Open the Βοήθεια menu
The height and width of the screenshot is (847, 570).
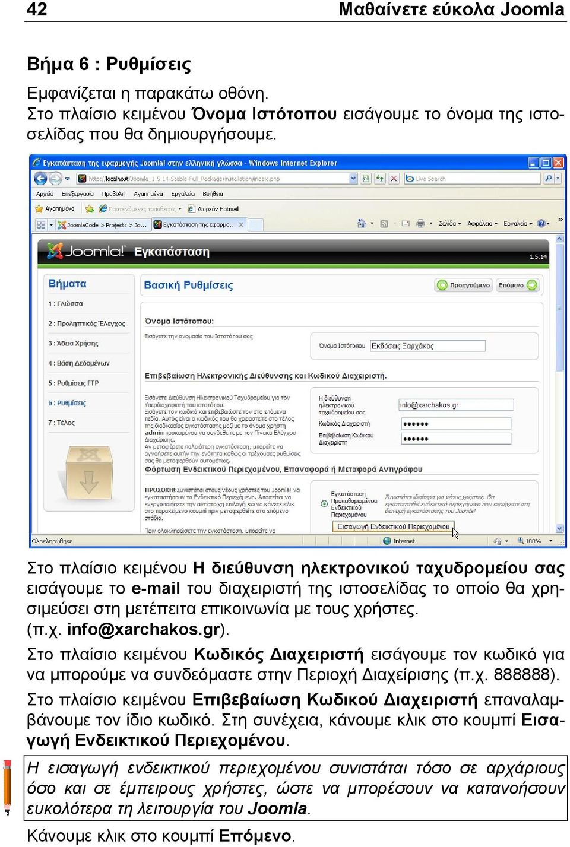(x=213, y=194)
